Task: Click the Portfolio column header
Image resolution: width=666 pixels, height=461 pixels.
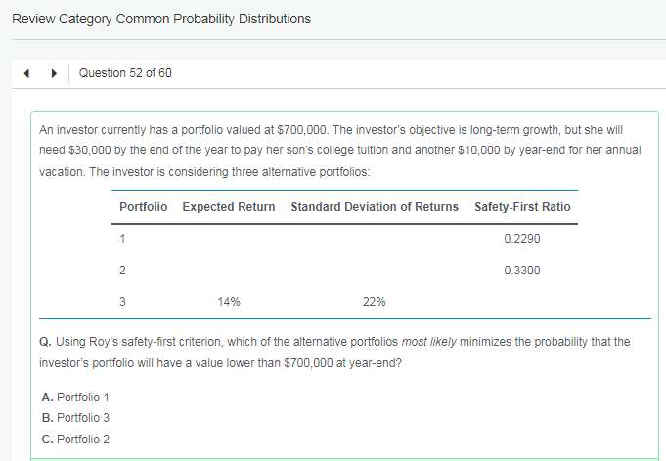Action: pyautogui.click(x=143, y=207)
